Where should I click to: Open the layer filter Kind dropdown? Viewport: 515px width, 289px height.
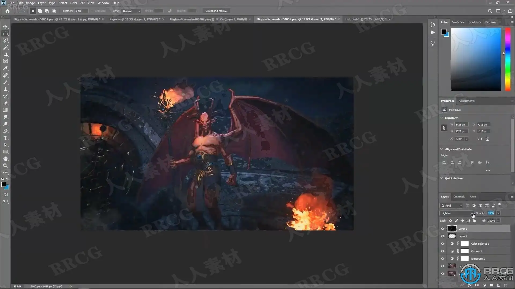(451, 206)
